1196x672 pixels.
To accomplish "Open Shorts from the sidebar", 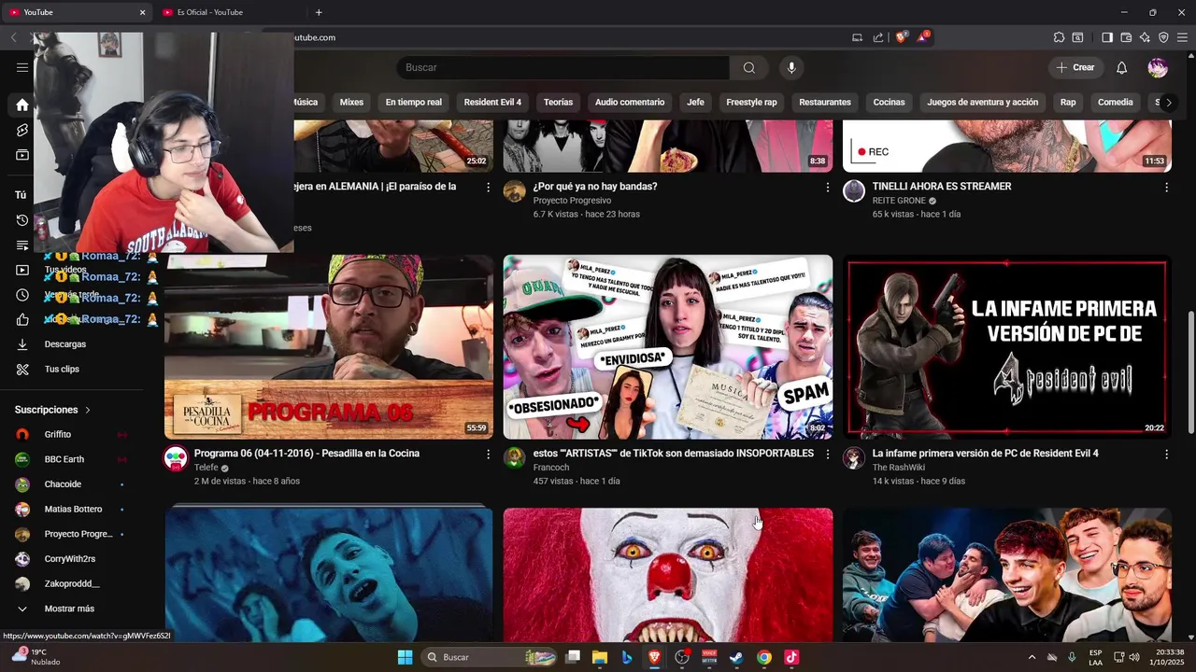I will [x=22, y=130].
